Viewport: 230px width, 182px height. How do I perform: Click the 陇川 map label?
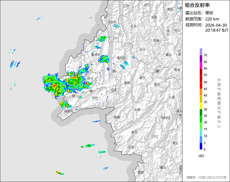pyautogui.click(x=75, y=96)
